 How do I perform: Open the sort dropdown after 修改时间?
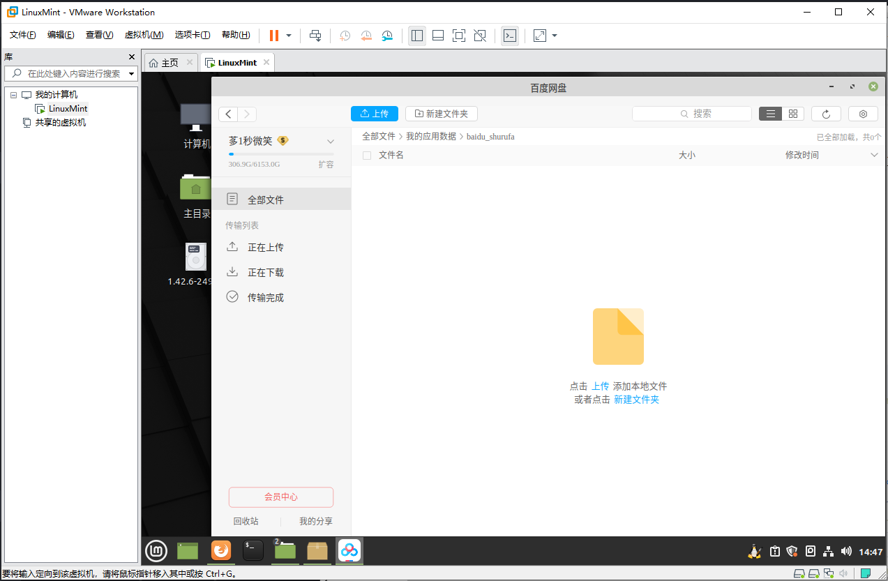(x=875, y=155)
